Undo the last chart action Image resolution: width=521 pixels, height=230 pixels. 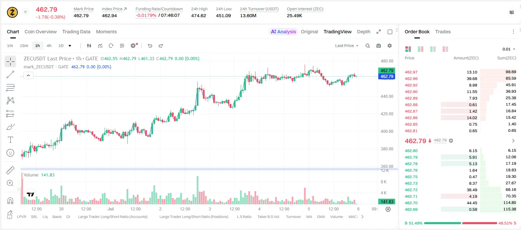[x=150, y=46]
